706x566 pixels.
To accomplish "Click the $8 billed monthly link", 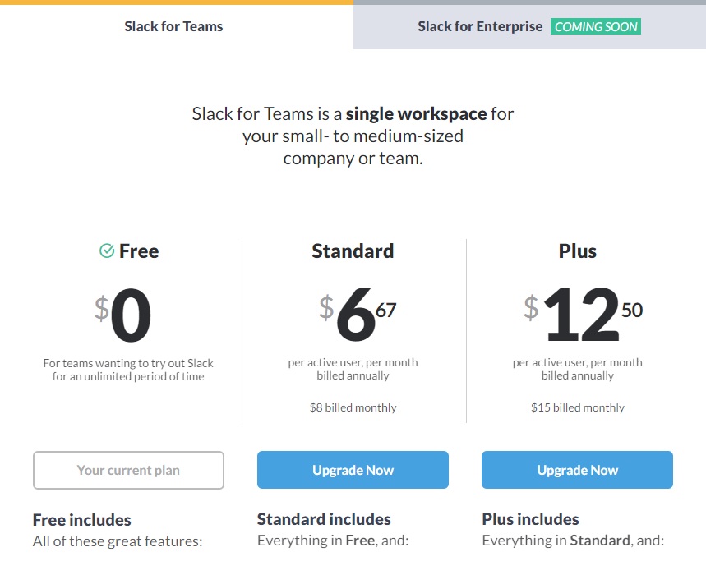I will [x=353, y=407].
